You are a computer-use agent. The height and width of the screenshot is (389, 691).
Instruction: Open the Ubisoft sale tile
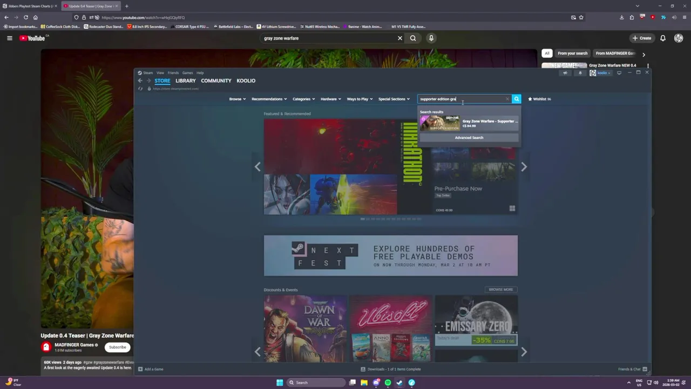[391, 328]
